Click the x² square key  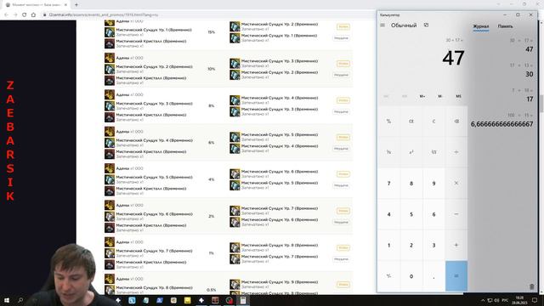(411, 152)
